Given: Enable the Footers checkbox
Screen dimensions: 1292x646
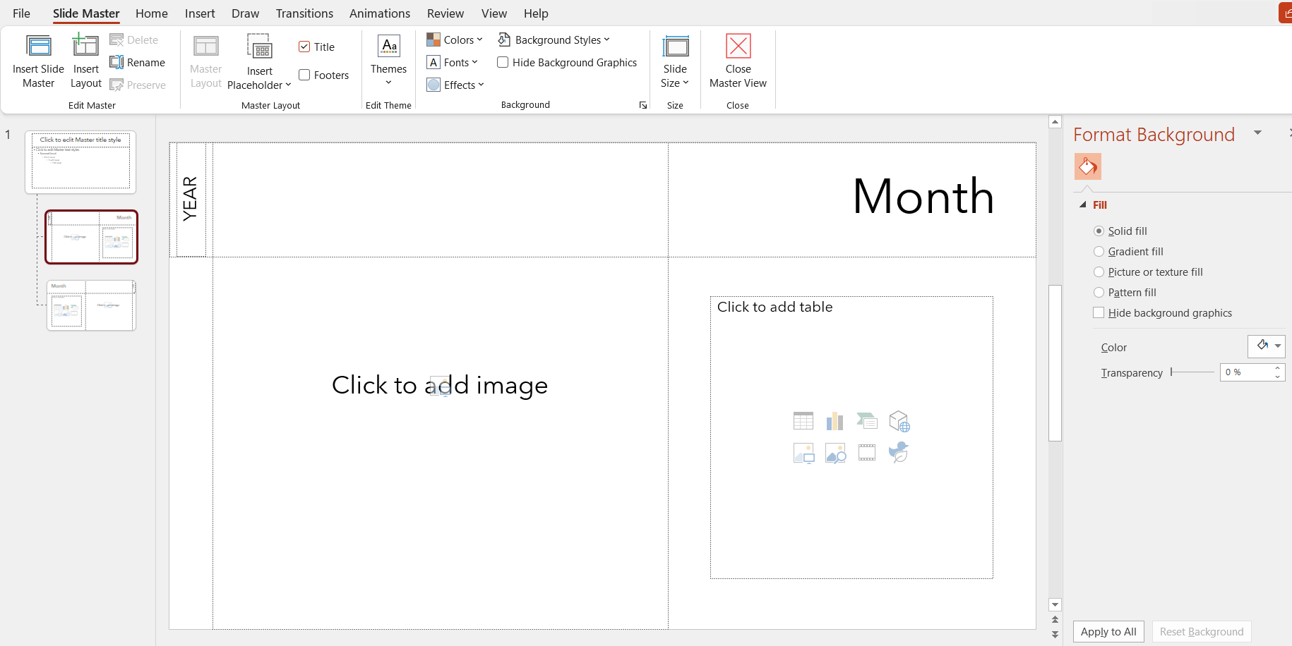Looking at the screenshot, I should coord(304,74).
